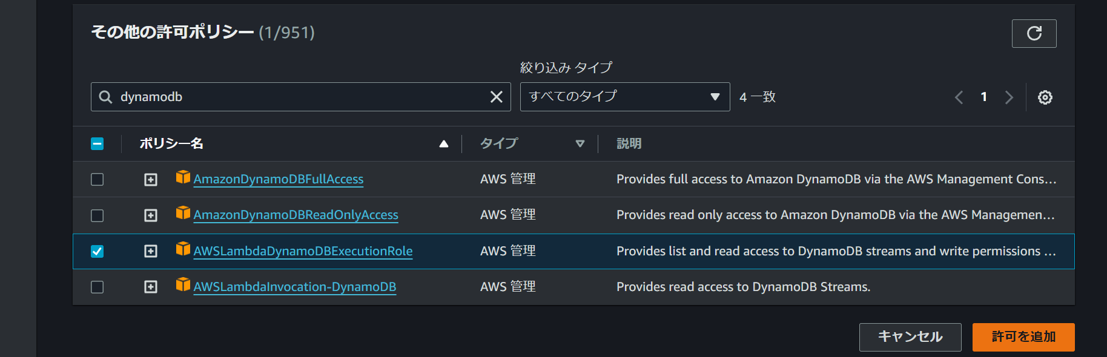Expand AWSLambdaInvocation-DynamoDB policy details
The image size is (1107, 357).
click(x=151, y=287)
